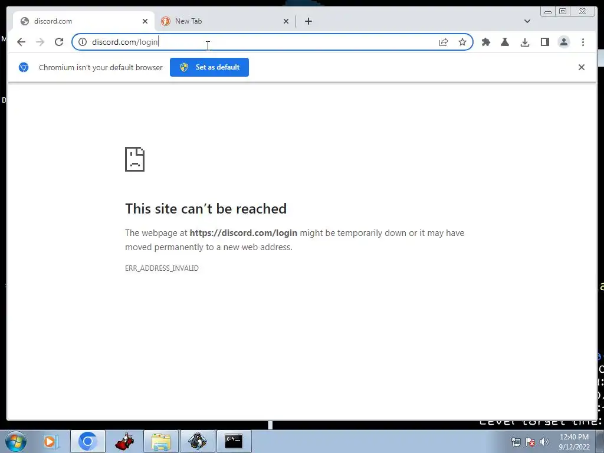Open Chrome Labs flask icon
Screen dimensions: 604x453
[505, 42]
